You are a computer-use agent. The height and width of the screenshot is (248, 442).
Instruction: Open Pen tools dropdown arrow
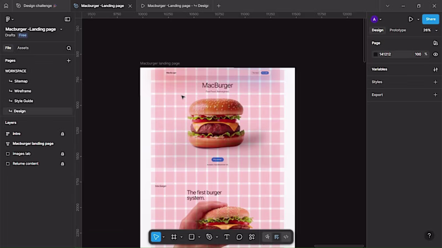[217, 237]
